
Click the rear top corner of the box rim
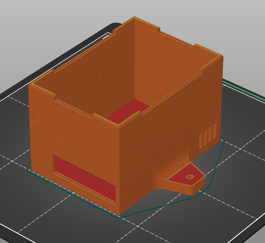pos(134,18)
